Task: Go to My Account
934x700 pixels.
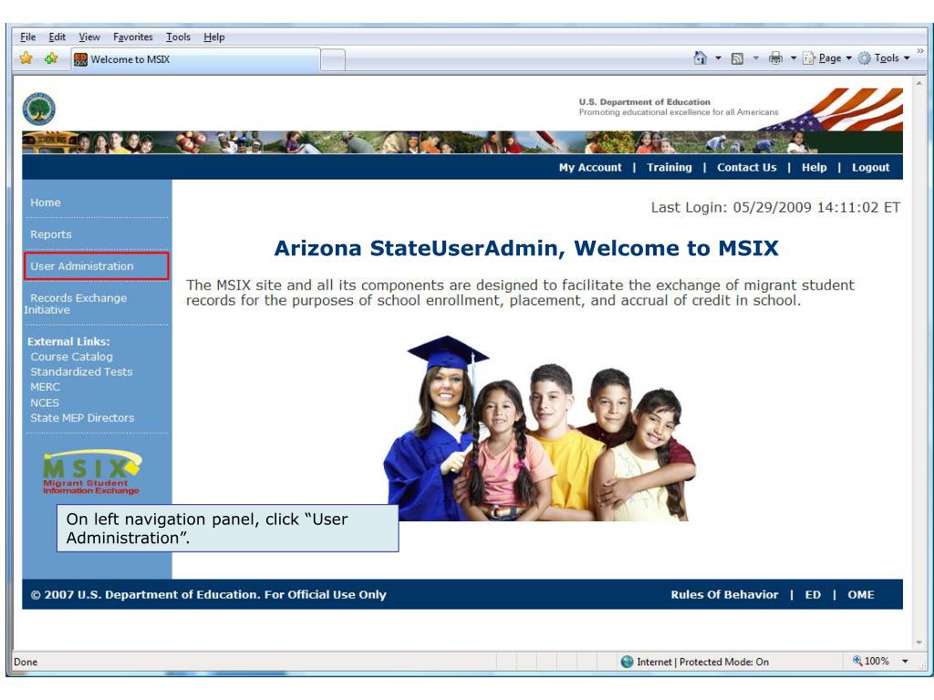Action: 590,168
